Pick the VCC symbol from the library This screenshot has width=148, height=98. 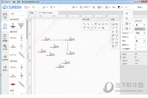click(x=21, y=26)
